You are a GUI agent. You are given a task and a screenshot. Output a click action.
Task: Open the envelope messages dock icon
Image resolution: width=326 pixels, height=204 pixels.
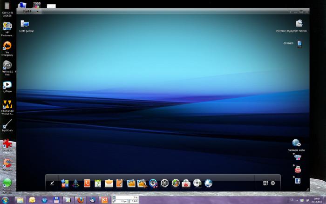(109, 183)
